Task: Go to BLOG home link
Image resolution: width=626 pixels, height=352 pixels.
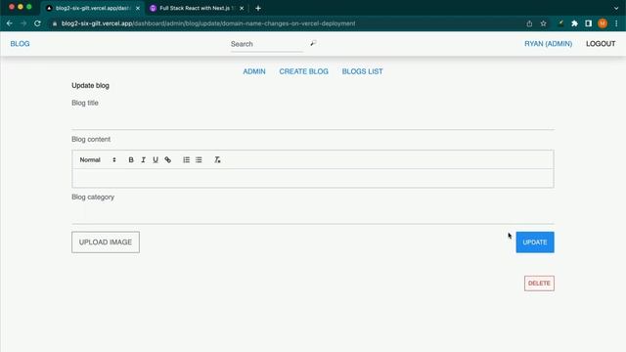Action: [20, 44]
